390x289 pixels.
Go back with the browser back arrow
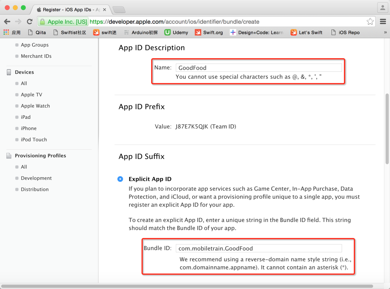click(7, 22)
